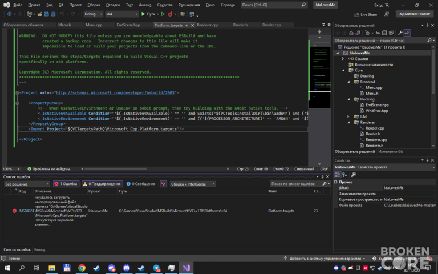Open Chrome from the Windows taskbar
The height and width of the screenshot is (274, 438).
pos(82,268)
